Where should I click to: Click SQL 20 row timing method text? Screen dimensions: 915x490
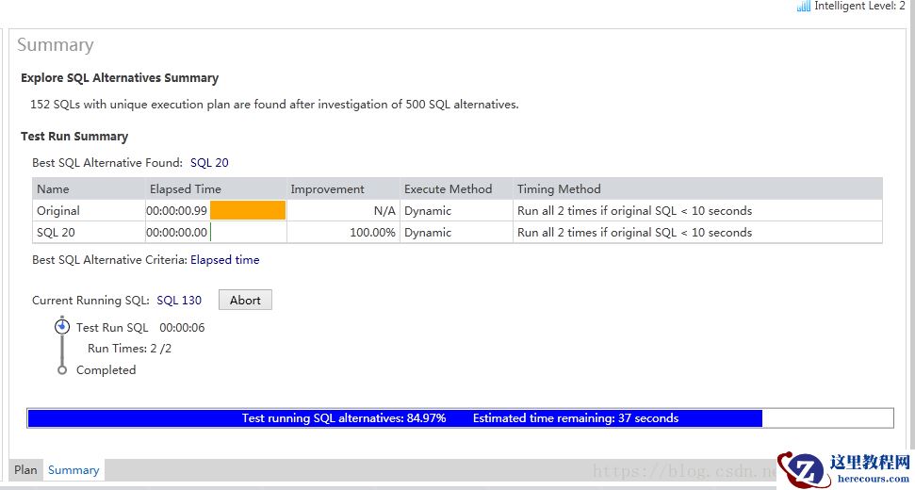click(x=634, y=232)
